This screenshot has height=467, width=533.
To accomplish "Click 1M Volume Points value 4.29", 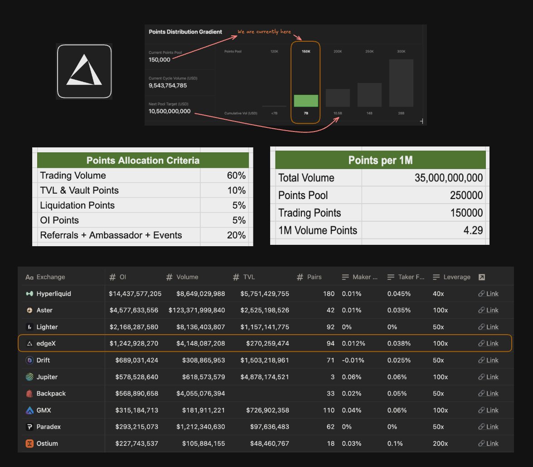I will 473,230.
